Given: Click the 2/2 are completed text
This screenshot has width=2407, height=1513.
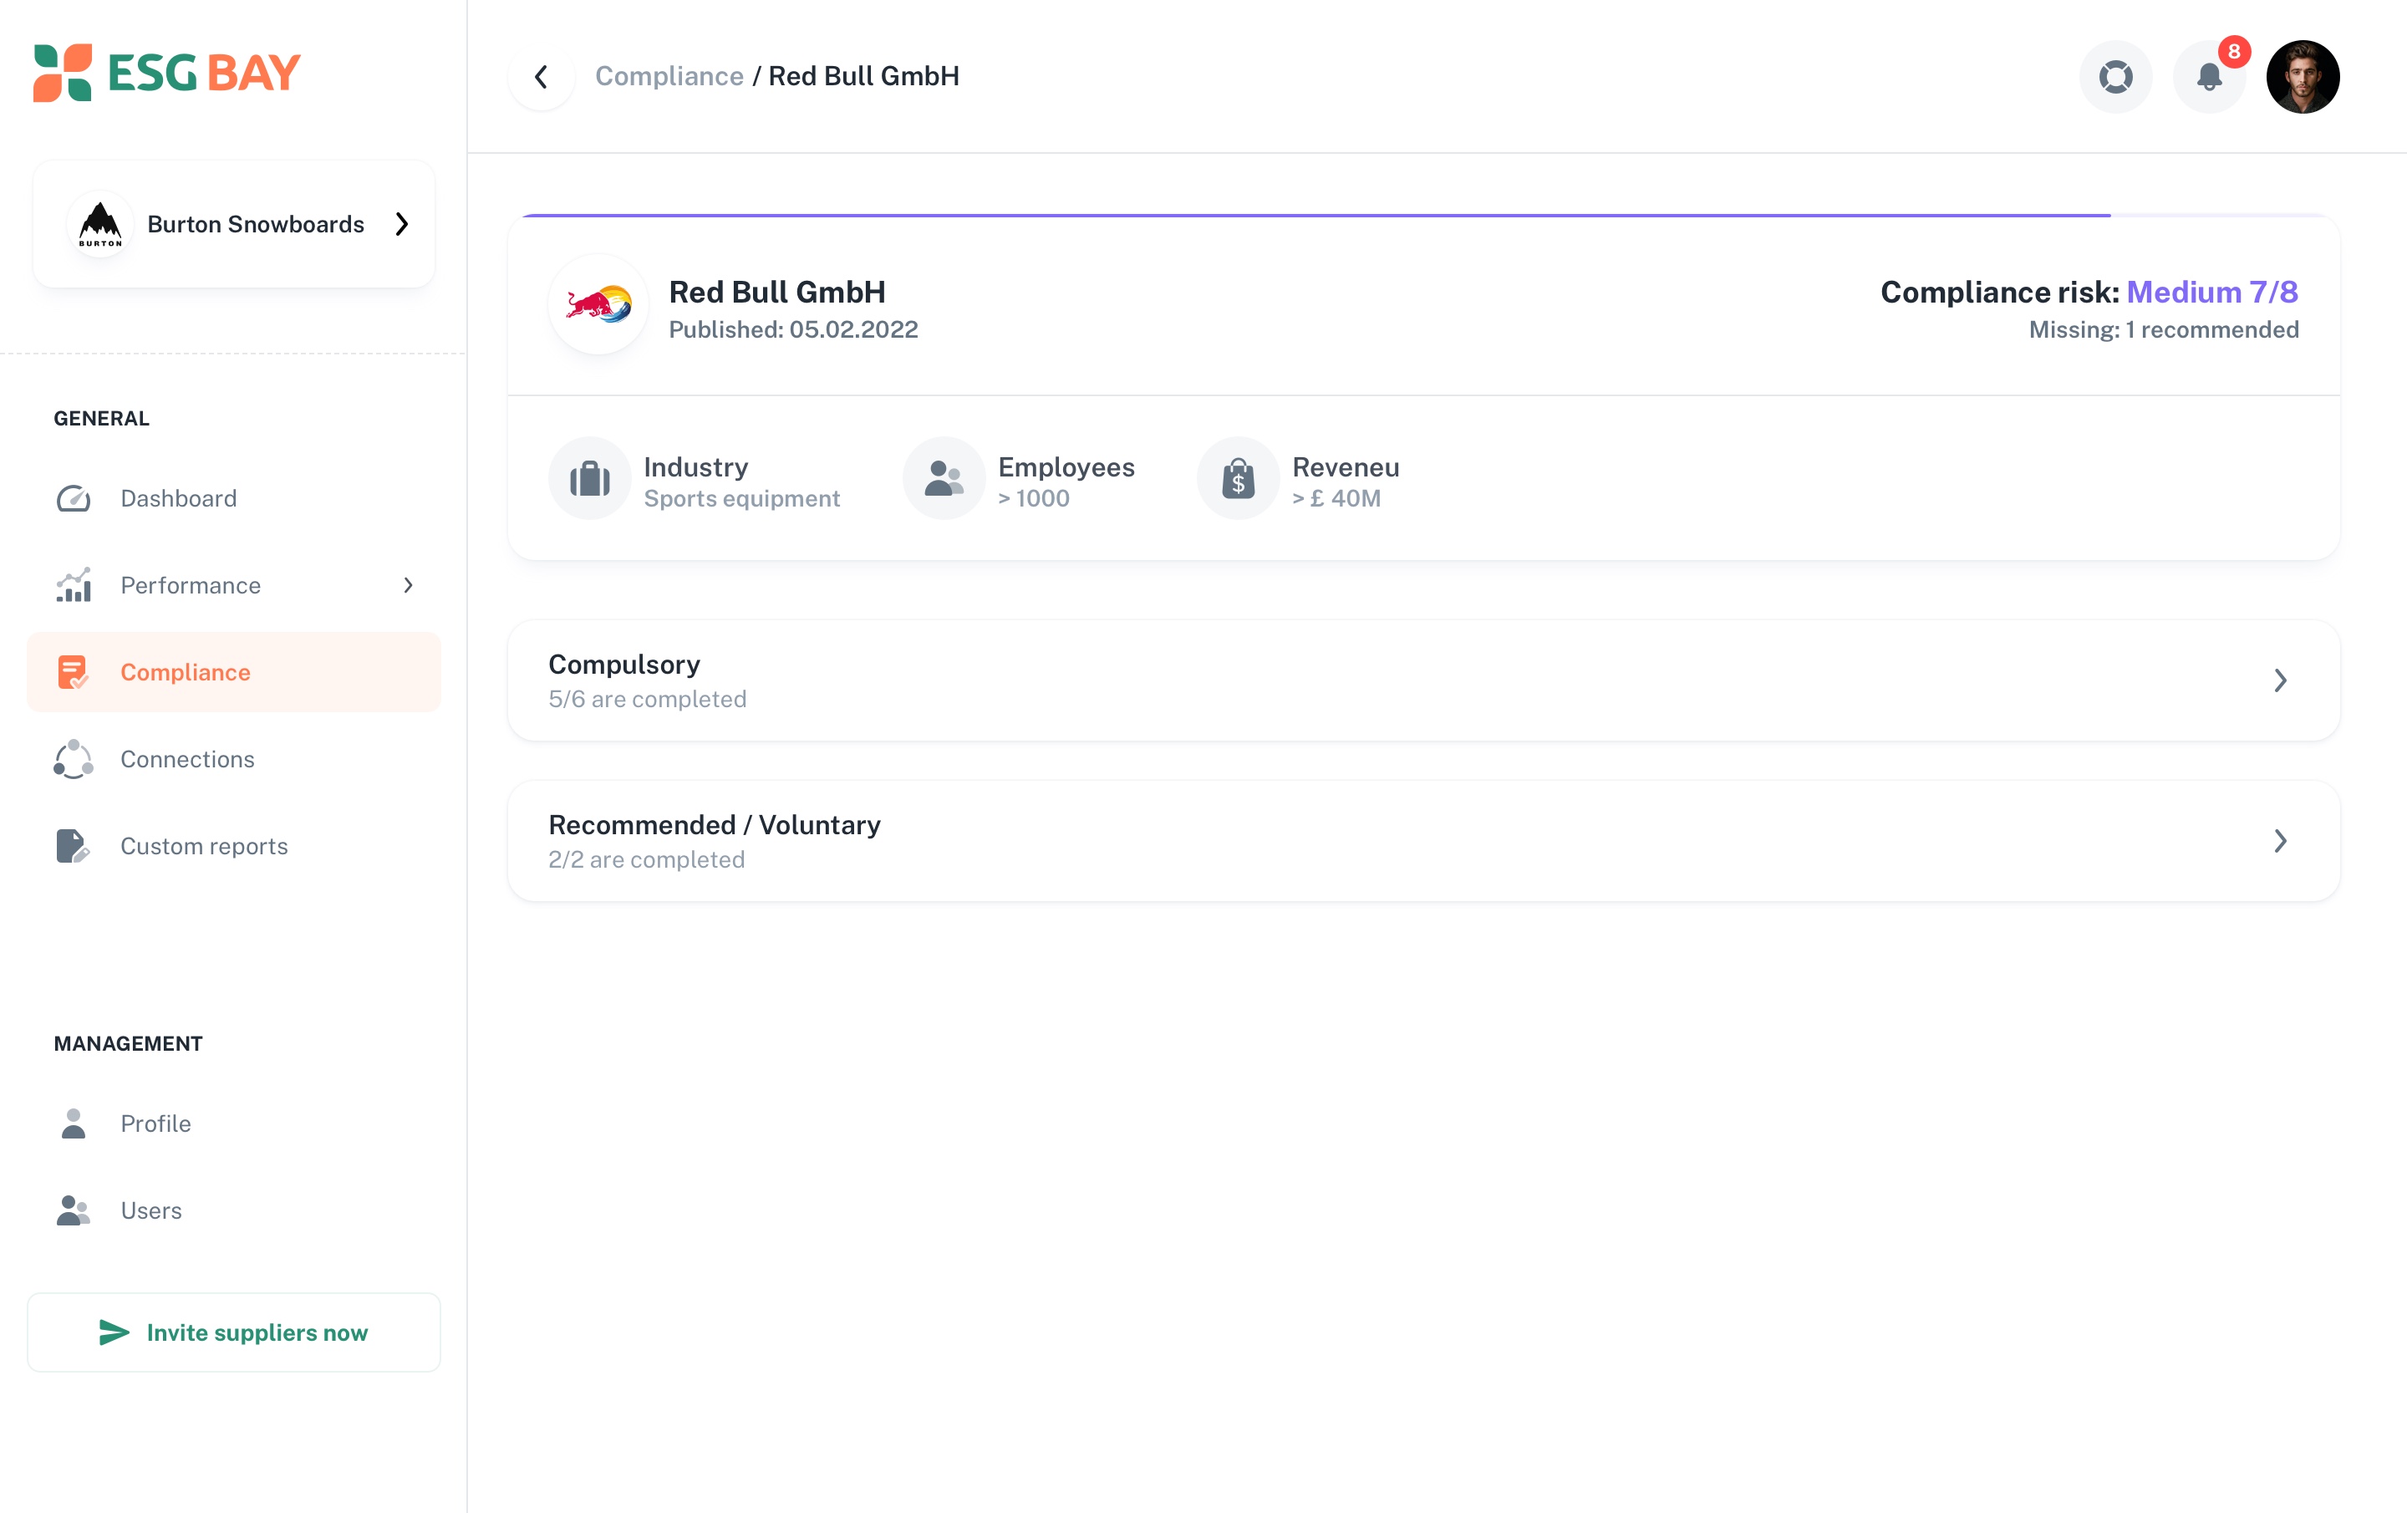Looking at the screenshot, I should (647, 860).
